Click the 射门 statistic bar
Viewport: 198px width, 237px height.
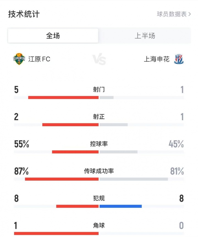(99, 97)
